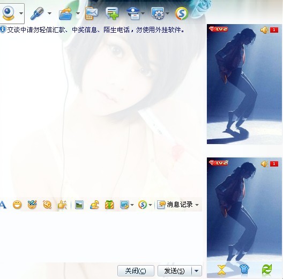This screenshot has width=283, height=279.
Task: Create a discussion group with green plus icon
Action: (112, 13)
